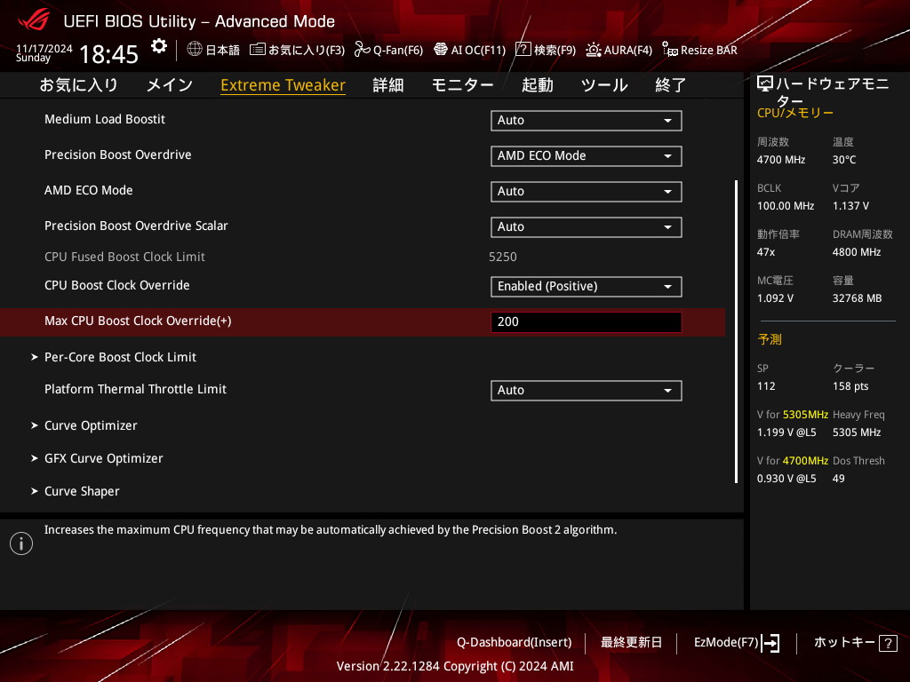The width and height of the screenshot is (910, 682).
Task: Click 最終更新日 button
Action: [x=632, y=643]
